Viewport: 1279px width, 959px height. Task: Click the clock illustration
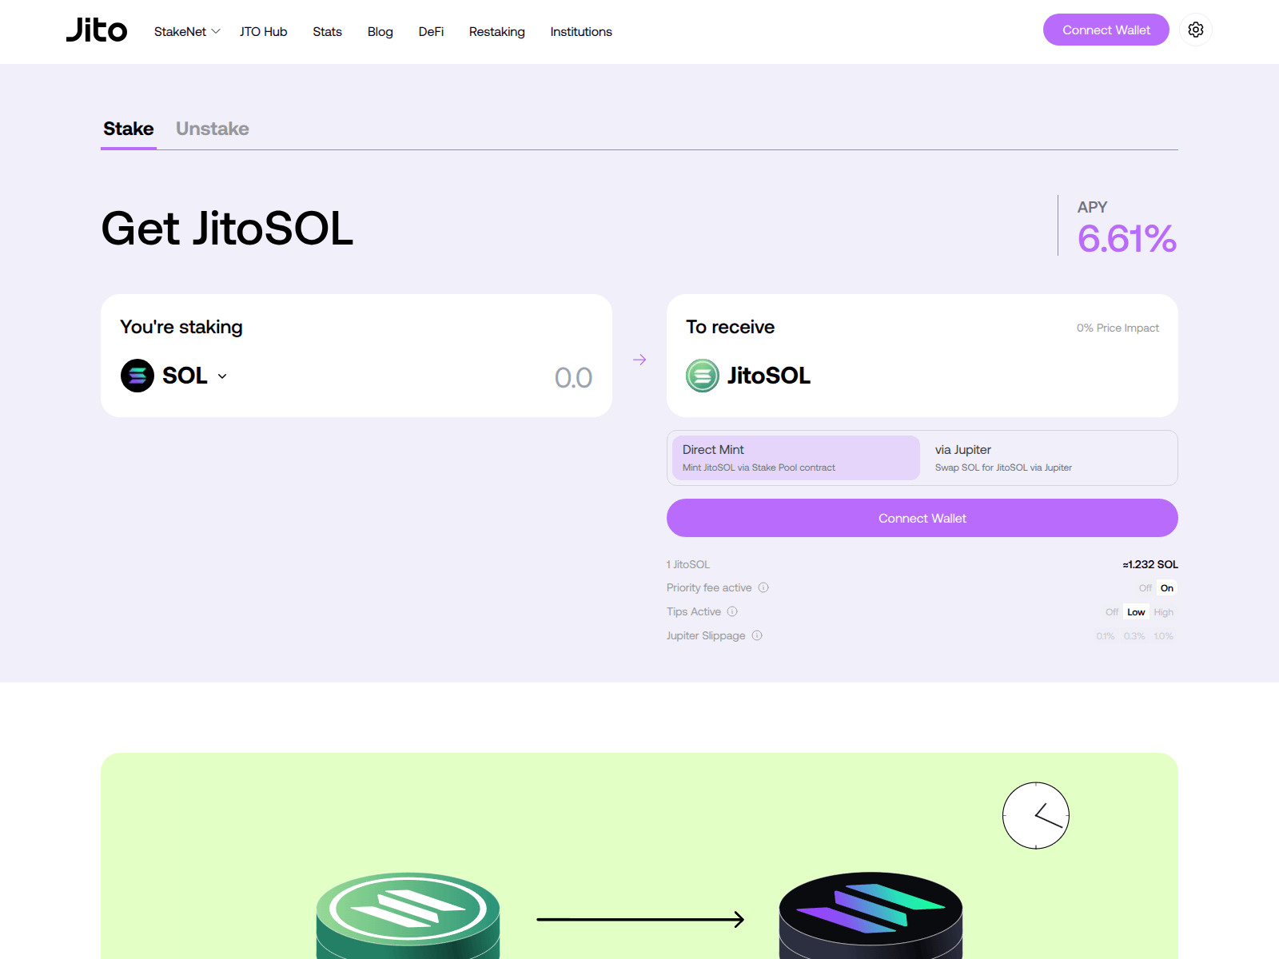tap(1036, 815)
